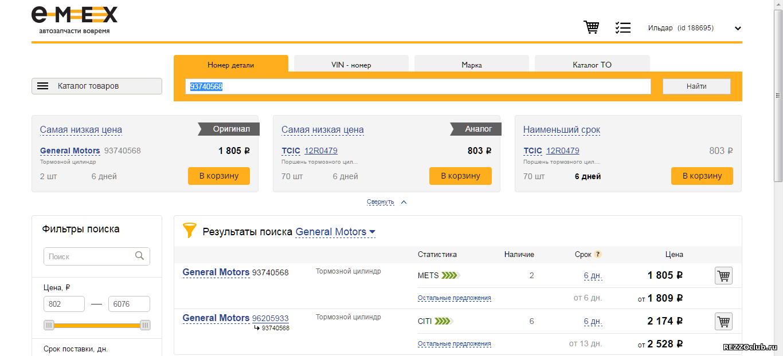Screen dimensions: 783x356
Task: Select the Номер детали tab
Action: pos(231,64)
